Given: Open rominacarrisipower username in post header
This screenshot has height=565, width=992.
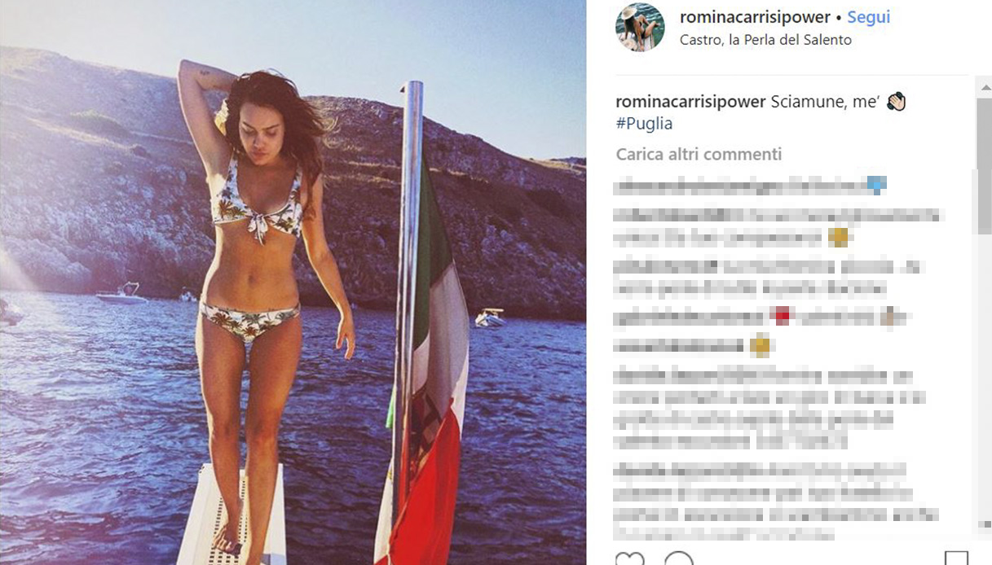Looking at the screenshot, I should point(756,17).
